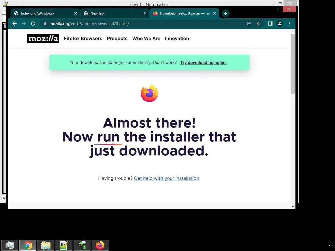Open the Chrome icon in the taskbar
335x251 pixels.
(28, 245)
